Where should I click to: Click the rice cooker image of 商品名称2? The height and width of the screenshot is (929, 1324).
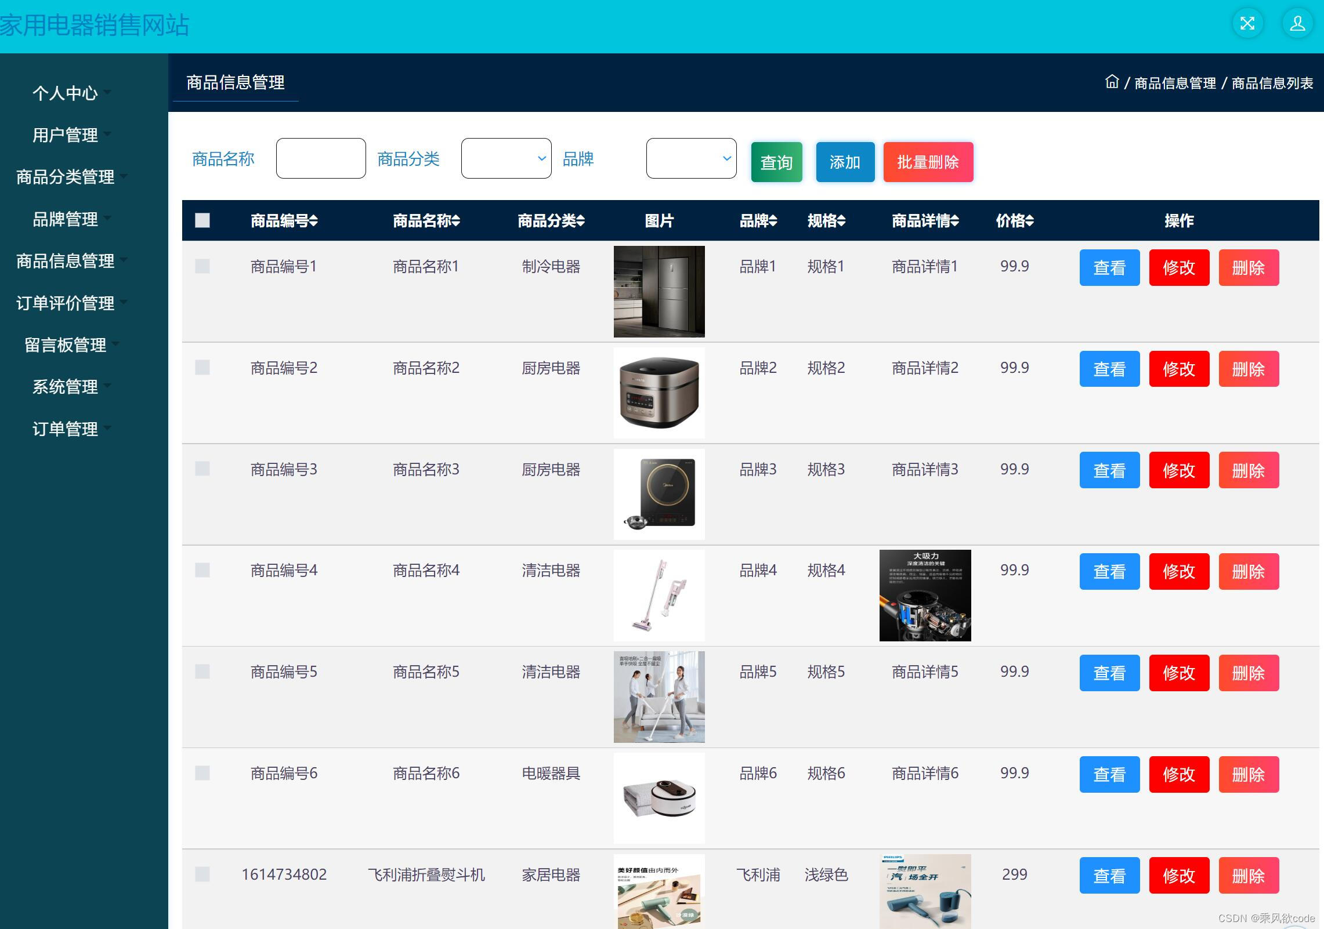coord(659,393)
